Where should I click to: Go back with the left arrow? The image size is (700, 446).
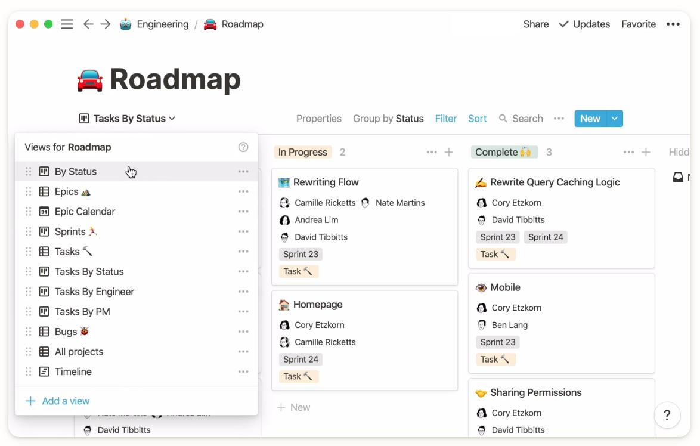click(x=88, y=24)
